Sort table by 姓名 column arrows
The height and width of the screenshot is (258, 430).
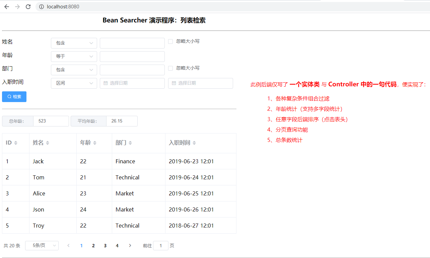(x=48, y=143)
